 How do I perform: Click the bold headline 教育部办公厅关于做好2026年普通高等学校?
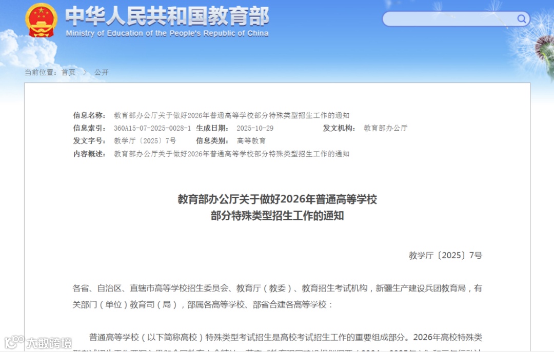point(278,199)
